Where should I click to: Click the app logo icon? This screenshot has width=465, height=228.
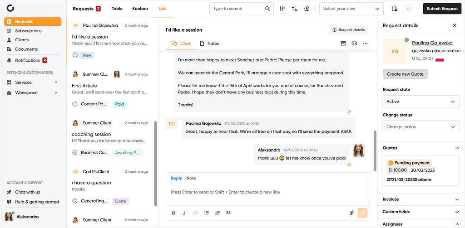click(x=10, y=8)
